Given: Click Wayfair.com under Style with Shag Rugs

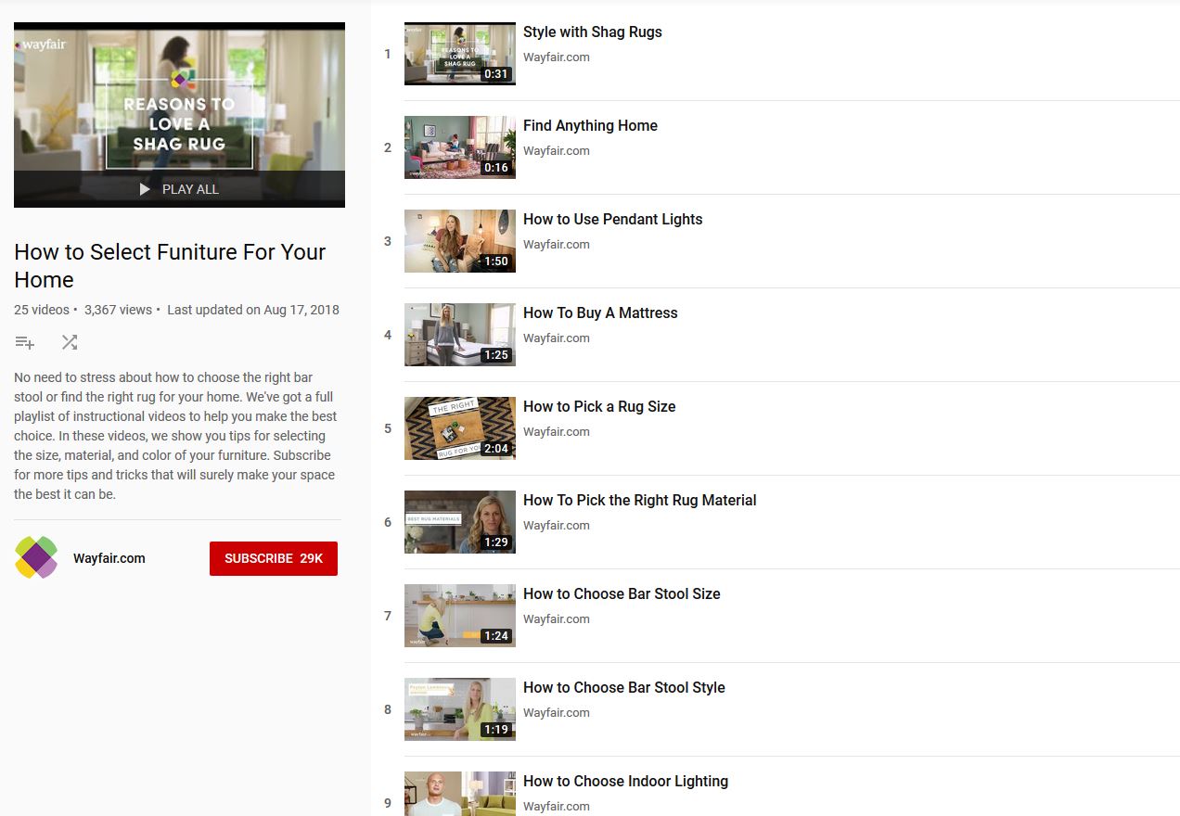Looking at the screenshot, I should [x=556, y=57].
